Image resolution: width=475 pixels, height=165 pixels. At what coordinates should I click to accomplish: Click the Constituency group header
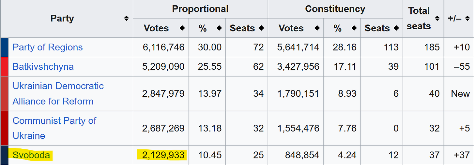pos(335,9)
